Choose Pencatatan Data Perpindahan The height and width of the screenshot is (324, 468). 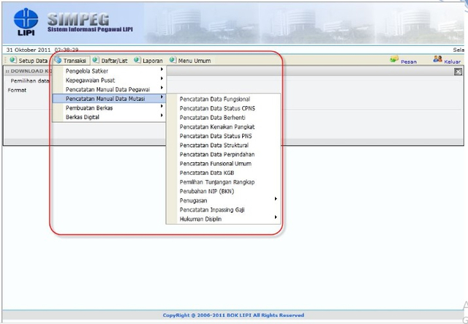click(217, 154)
